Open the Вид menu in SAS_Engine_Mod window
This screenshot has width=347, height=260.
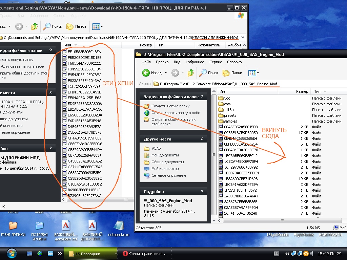coord(177,62)
